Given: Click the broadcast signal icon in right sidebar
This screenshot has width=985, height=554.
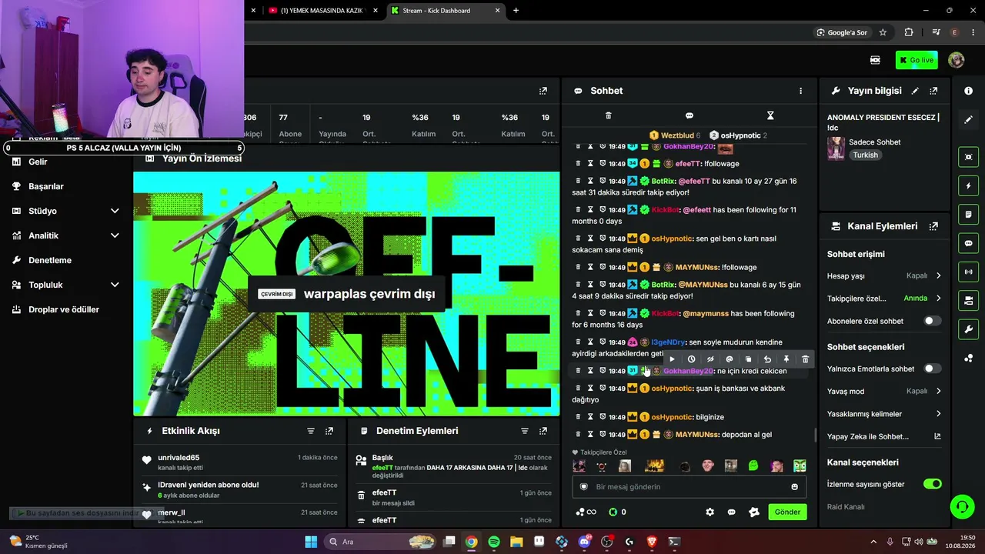Looking at the screenshot, I should click(x=968, y=272).
